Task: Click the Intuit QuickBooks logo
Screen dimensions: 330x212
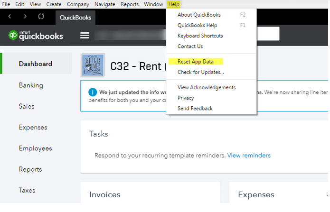Action: pyautogui.click(x=36, y=35)
